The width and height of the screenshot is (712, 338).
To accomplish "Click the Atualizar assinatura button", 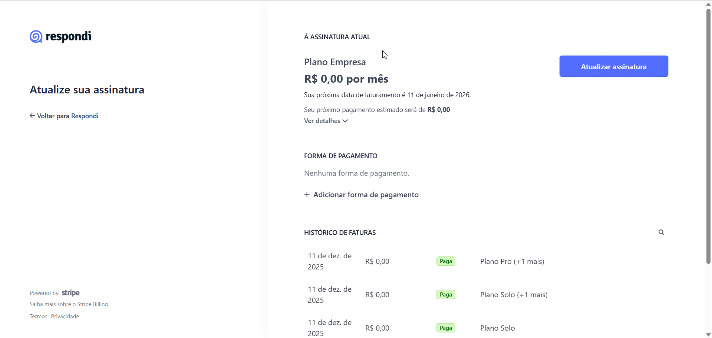I will coord(614,66).
